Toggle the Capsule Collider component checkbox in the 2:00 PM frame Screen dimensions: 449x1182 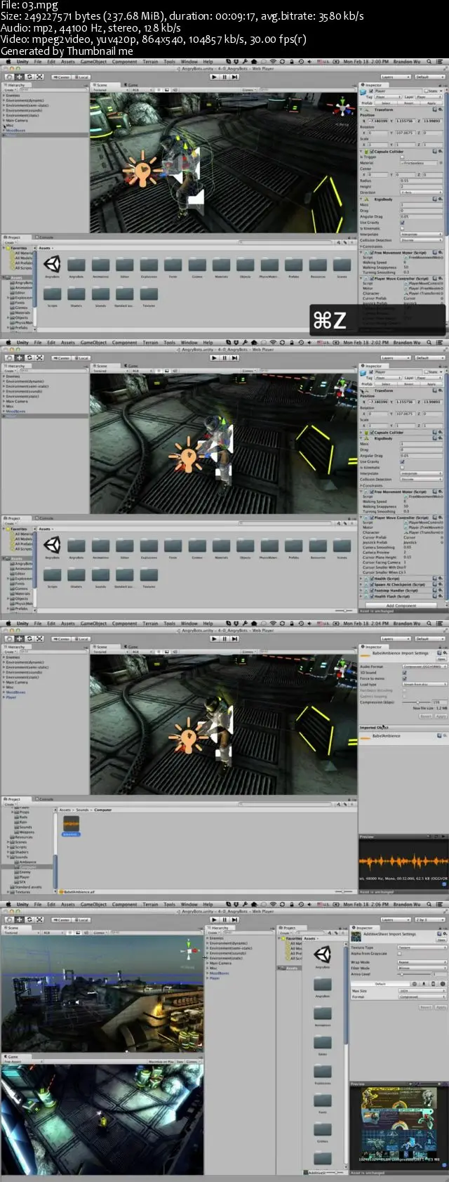[x=372, y=151]
